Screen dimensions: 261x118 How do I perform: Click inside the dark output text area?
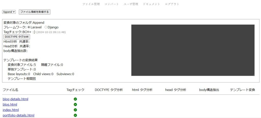(193, 50)
